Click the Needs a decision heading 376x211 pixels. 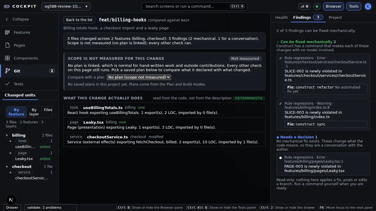point(297,137)
